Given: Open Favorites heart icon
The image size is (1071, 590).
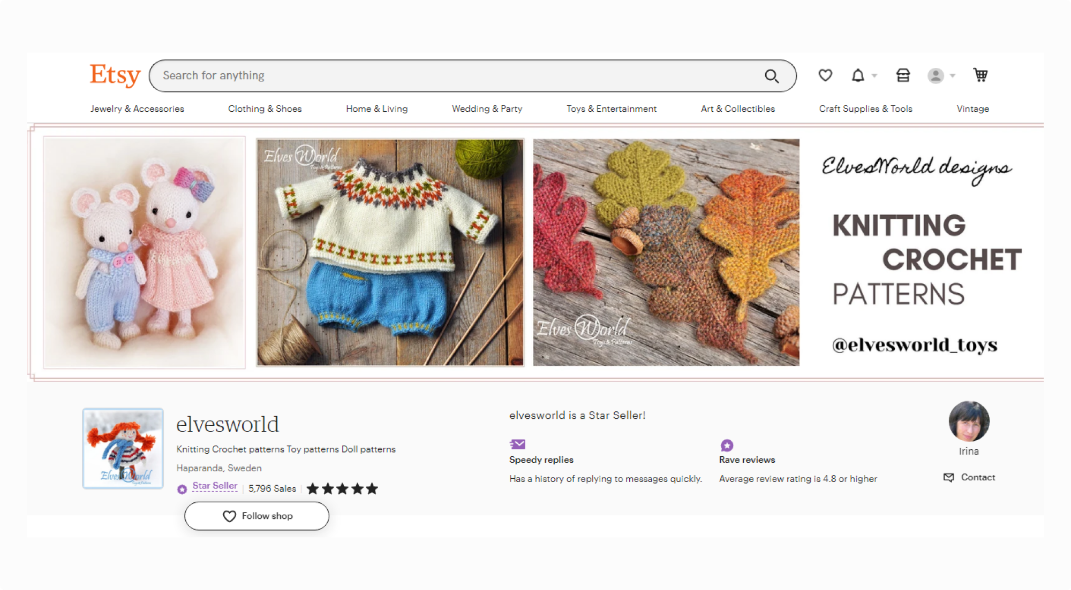Looking at the screenshot, I should point(825,75).
